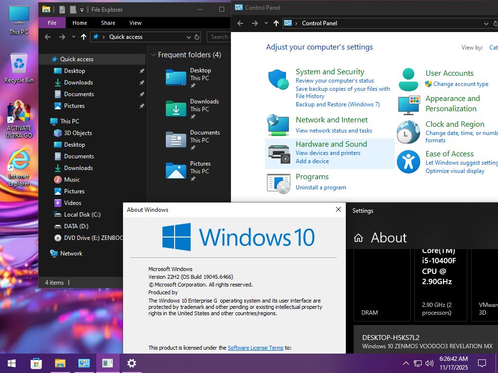498x373 pixels.
Task: Open the volume speaker tray icon
Action: pyautogui.click(x=429, y=363)
